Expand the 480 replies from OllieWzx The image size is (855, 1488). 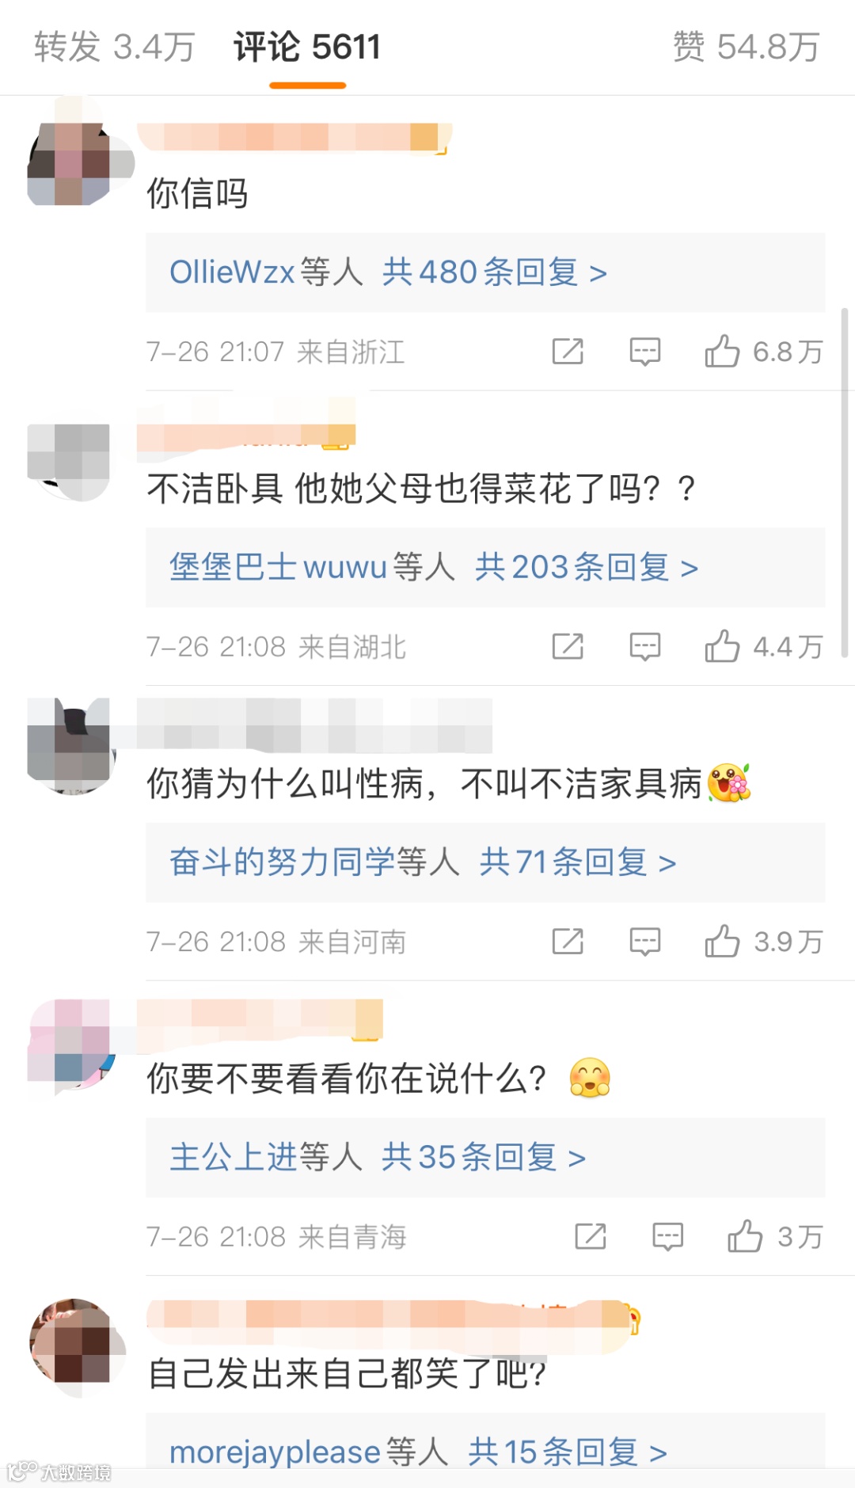pyautogui.click(x=485, y=272)
